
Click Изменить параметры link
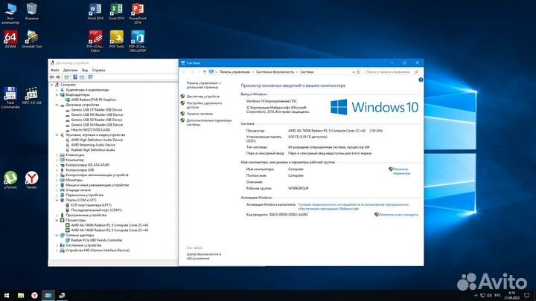[x=401, y=172]
